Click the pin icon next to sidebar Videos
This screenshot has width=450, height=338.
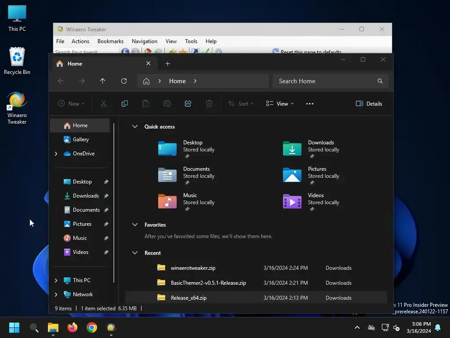tap(106, 252)
